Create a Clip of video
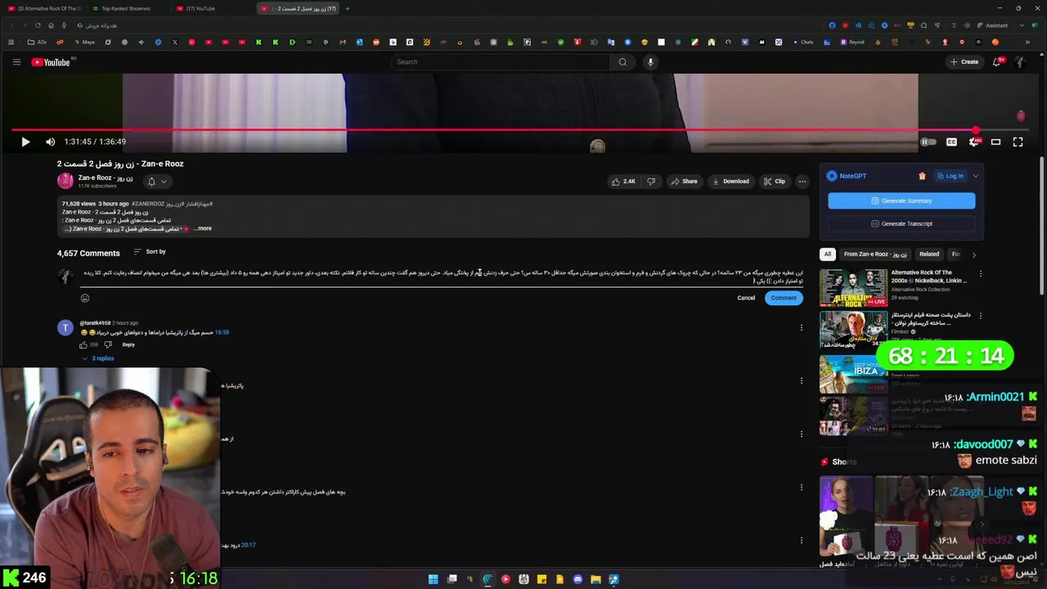The image size is (1047, 589). (774, 182)
